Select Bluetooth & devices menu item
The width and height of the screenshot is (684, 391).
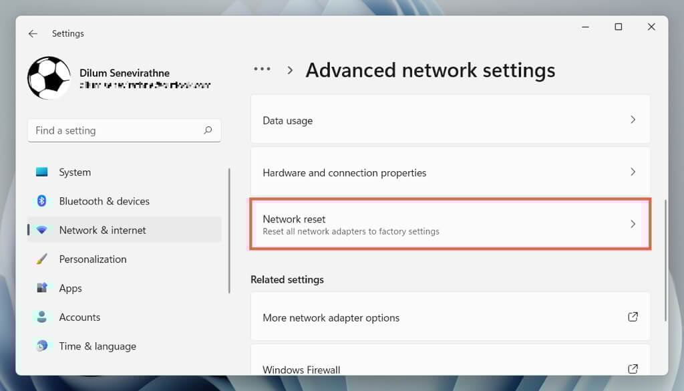[x=104, y=201]
